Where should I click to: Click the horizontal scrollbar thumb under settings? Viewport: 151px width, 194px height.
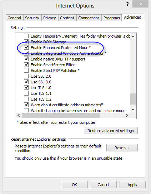coord(61,116)
